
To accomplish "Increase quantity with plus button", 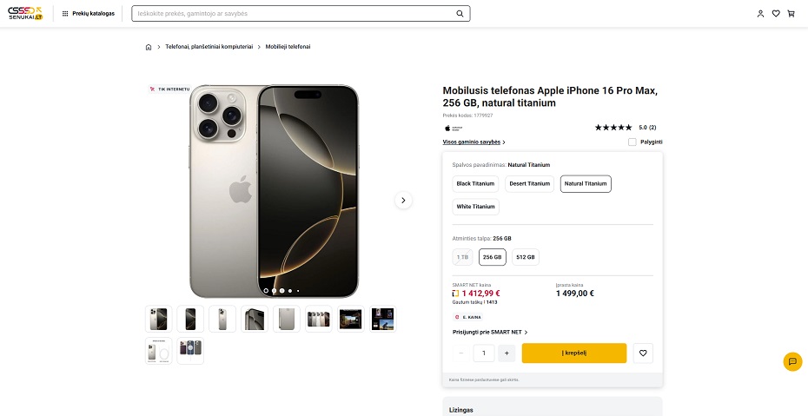I will click(x=507, y=353).
